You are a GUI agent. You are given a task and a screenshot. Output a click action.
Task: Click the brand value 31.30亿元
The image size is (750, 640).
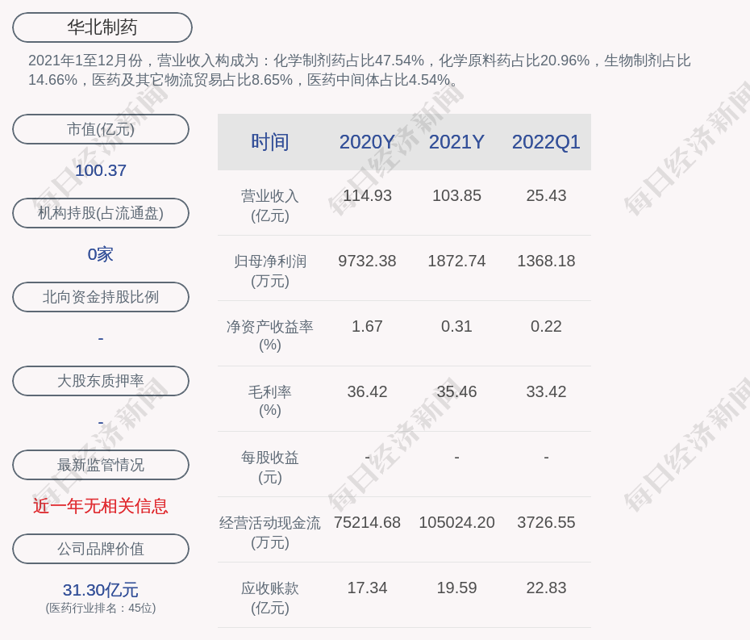pyautogui.click(x=101, y=590)
